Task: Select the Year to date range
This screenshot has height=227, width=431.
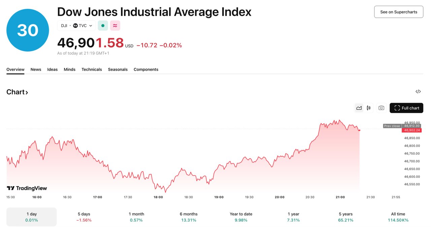Action: [x=241, y=217]
